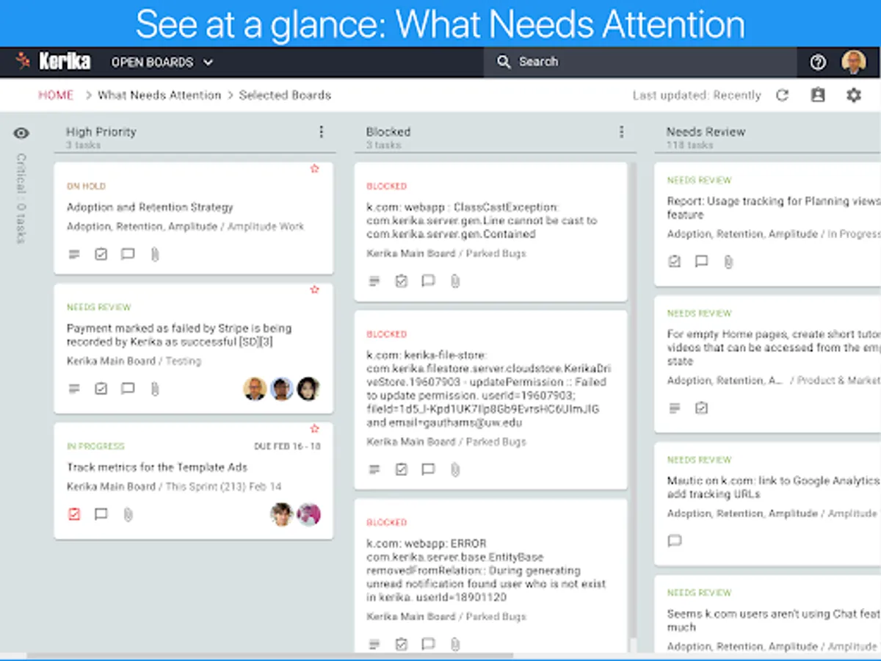This screenshot has height=661, width=881.
Task: Open attachments on ClassCastException card
Action: point(455,281)
